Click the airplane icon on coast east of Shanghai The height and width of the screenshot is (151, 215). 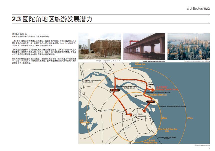click(153, 121)
